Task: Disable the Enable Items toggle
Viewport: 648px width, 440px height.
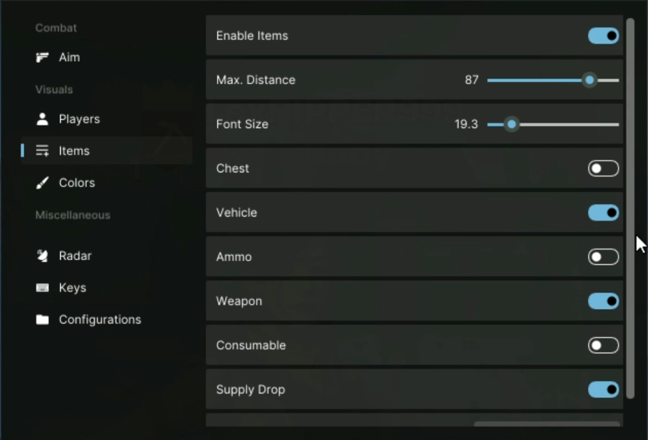Action: click(x=603, y=36)
